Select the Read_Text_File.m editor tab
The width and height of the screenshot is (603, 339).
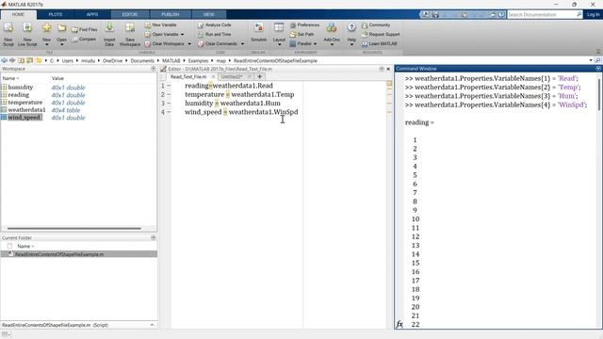188,77
